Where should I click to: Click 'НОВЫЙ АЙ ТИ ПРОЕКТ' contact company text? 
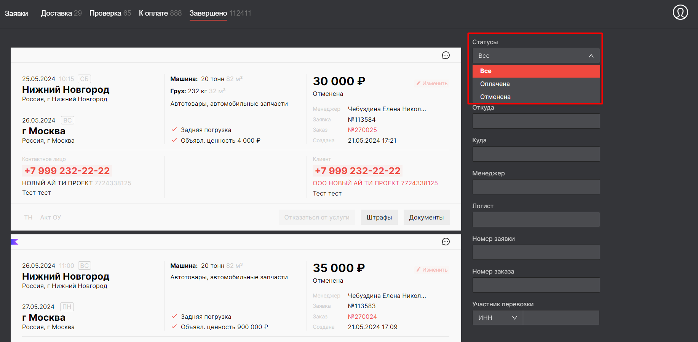[x=57, y=183]
